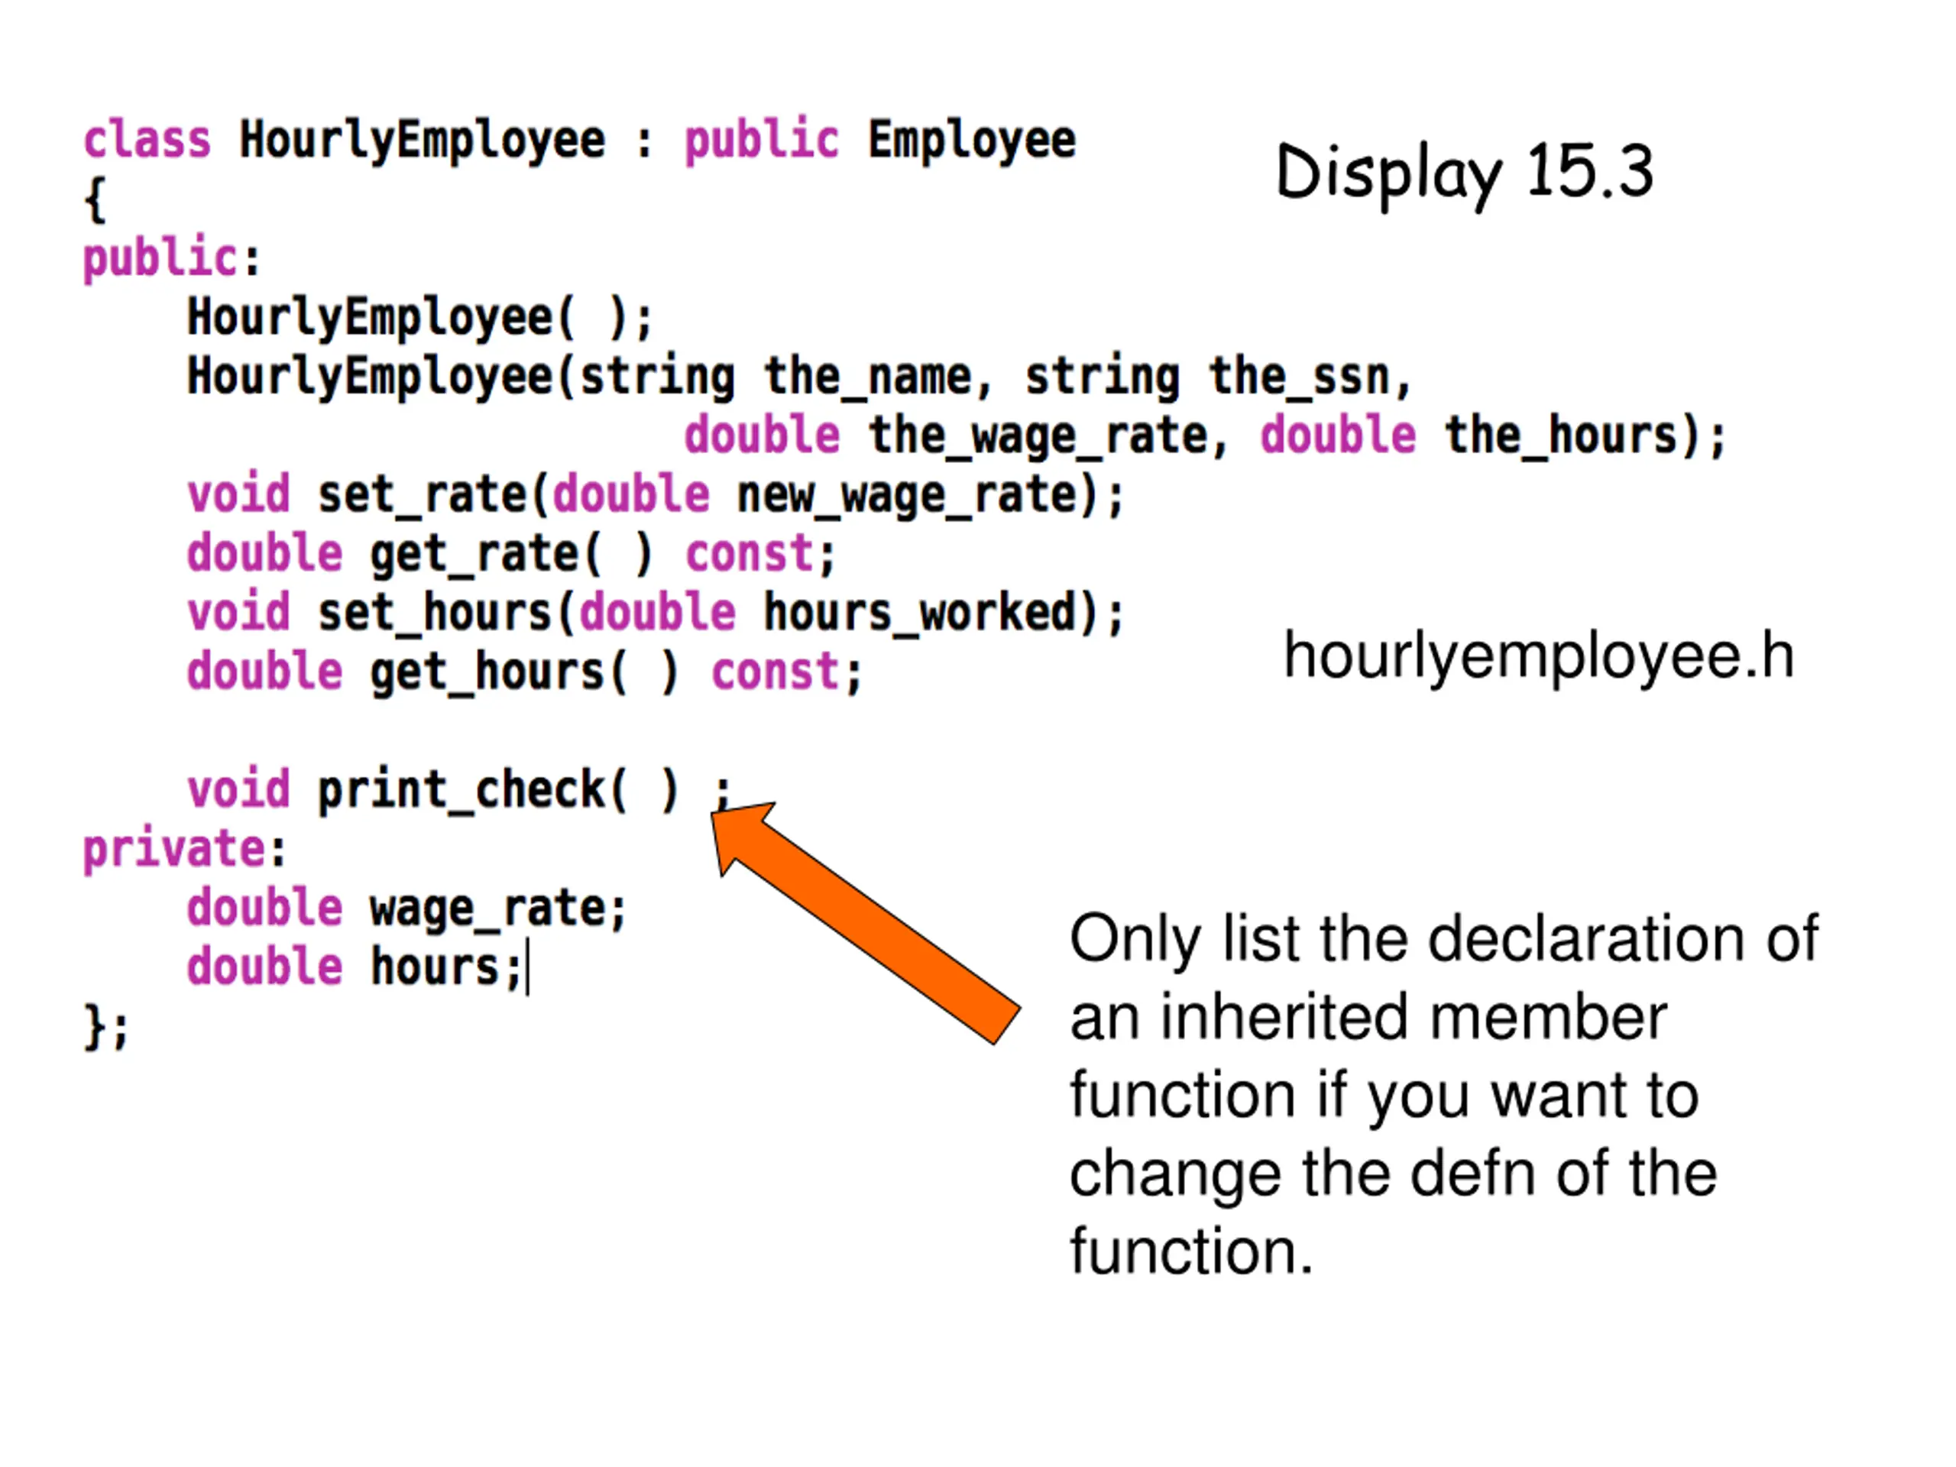Click the 'get_rate' function declaration

(510, 555)
